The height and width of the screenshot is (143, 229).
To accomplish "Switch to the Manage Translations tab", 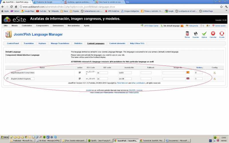I will [x=60, y=43].
